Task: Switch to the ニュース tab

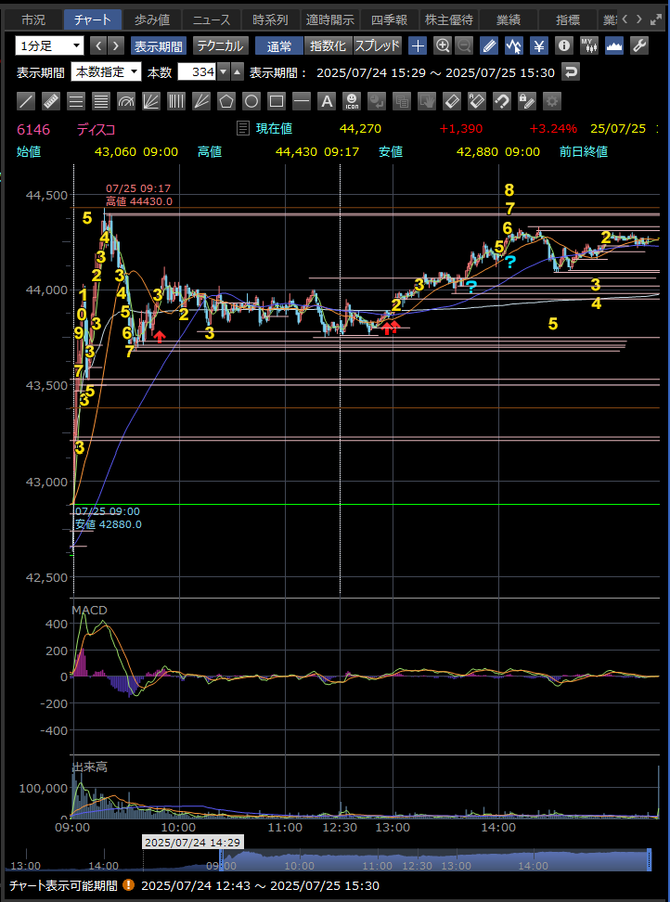Action: (212, 19)
